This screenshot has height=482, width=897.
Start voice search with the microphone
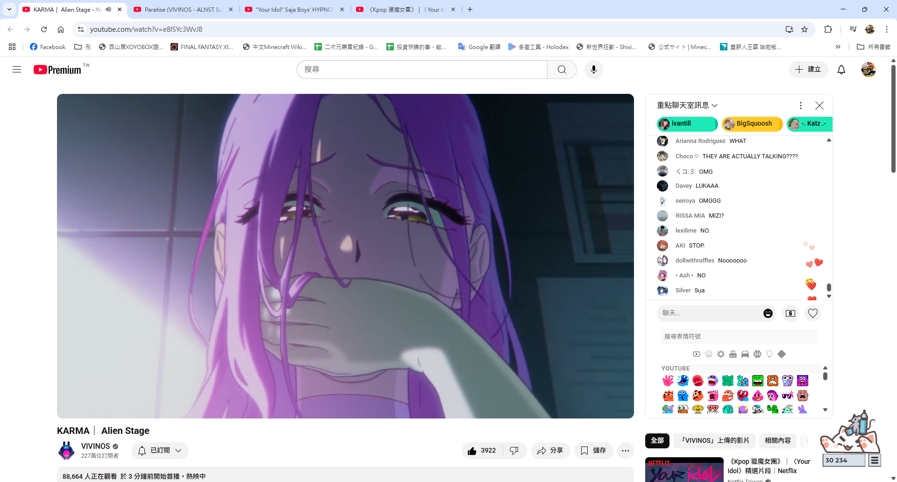click(x=594, y=70)
